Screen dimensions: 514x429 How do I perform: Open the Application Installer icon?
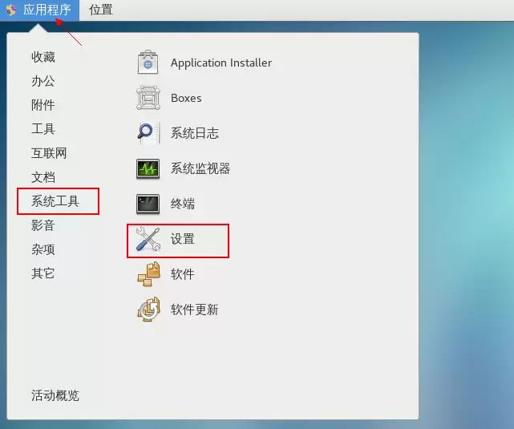(x=148, y=63)
